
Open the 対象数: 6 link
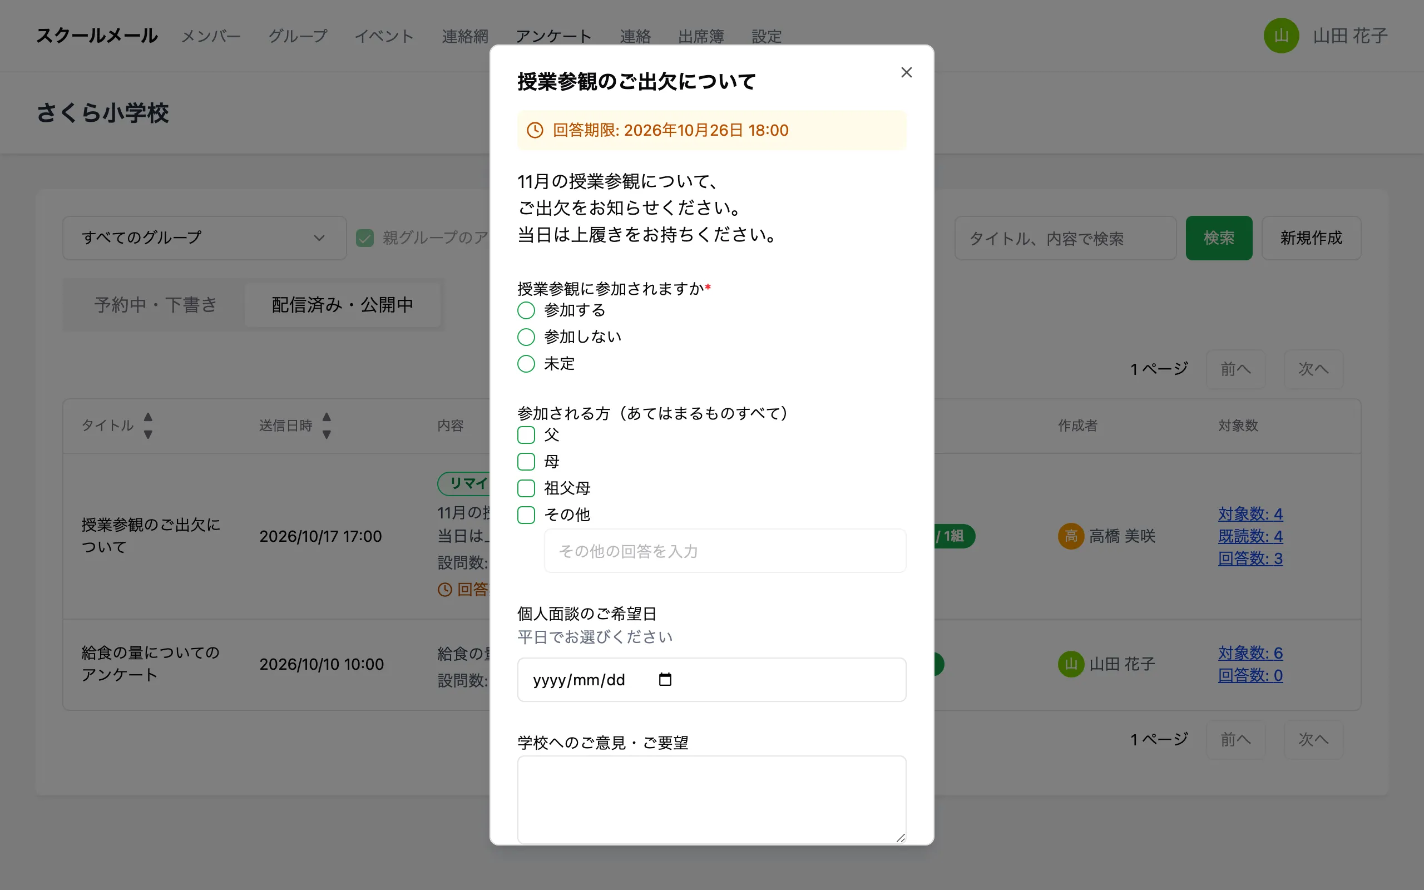pos(1250,653)
